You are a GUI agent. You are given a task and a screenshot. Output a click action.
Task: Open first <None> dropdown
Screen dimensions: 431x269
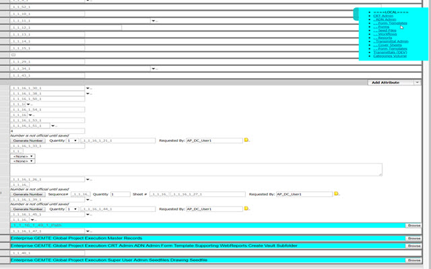click(x=22, y=156)
